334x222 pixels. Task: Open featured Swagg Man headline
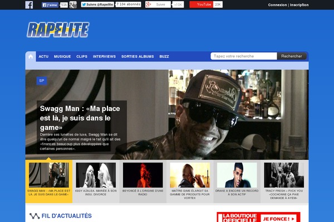[80, 118]
